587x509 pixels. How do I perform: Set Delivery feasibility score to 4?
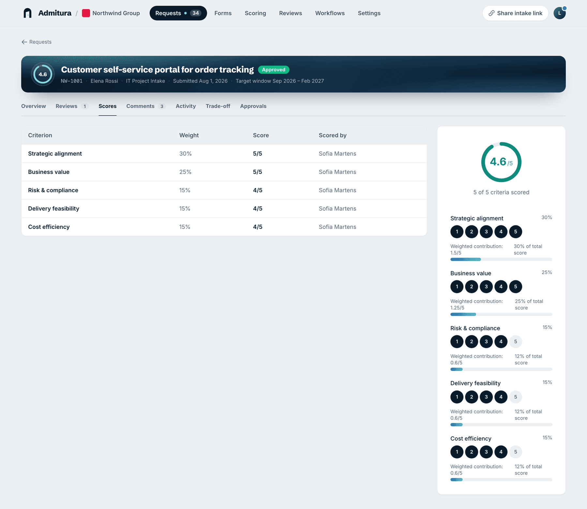[501, 397]
